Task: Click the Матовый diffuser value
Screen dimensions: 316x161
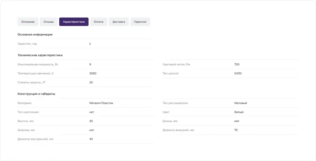Action: [241, 103]
